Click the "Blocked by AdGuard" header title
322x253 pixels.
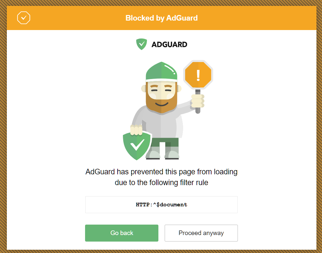coord(161,18)
